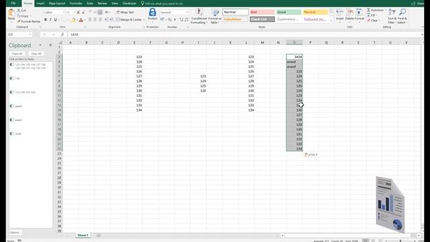Viewport: 430px width, 242px height.
Task: Toggle italic formatting
Action: pos(50,19)
